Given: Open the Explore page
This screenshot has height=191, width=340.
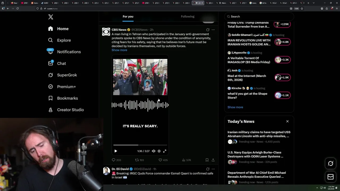Looking at the screenshot, I should pyautogui.click(x=59, y=40).
